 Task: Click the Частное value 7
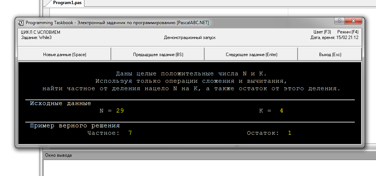(x=130, y=133)
